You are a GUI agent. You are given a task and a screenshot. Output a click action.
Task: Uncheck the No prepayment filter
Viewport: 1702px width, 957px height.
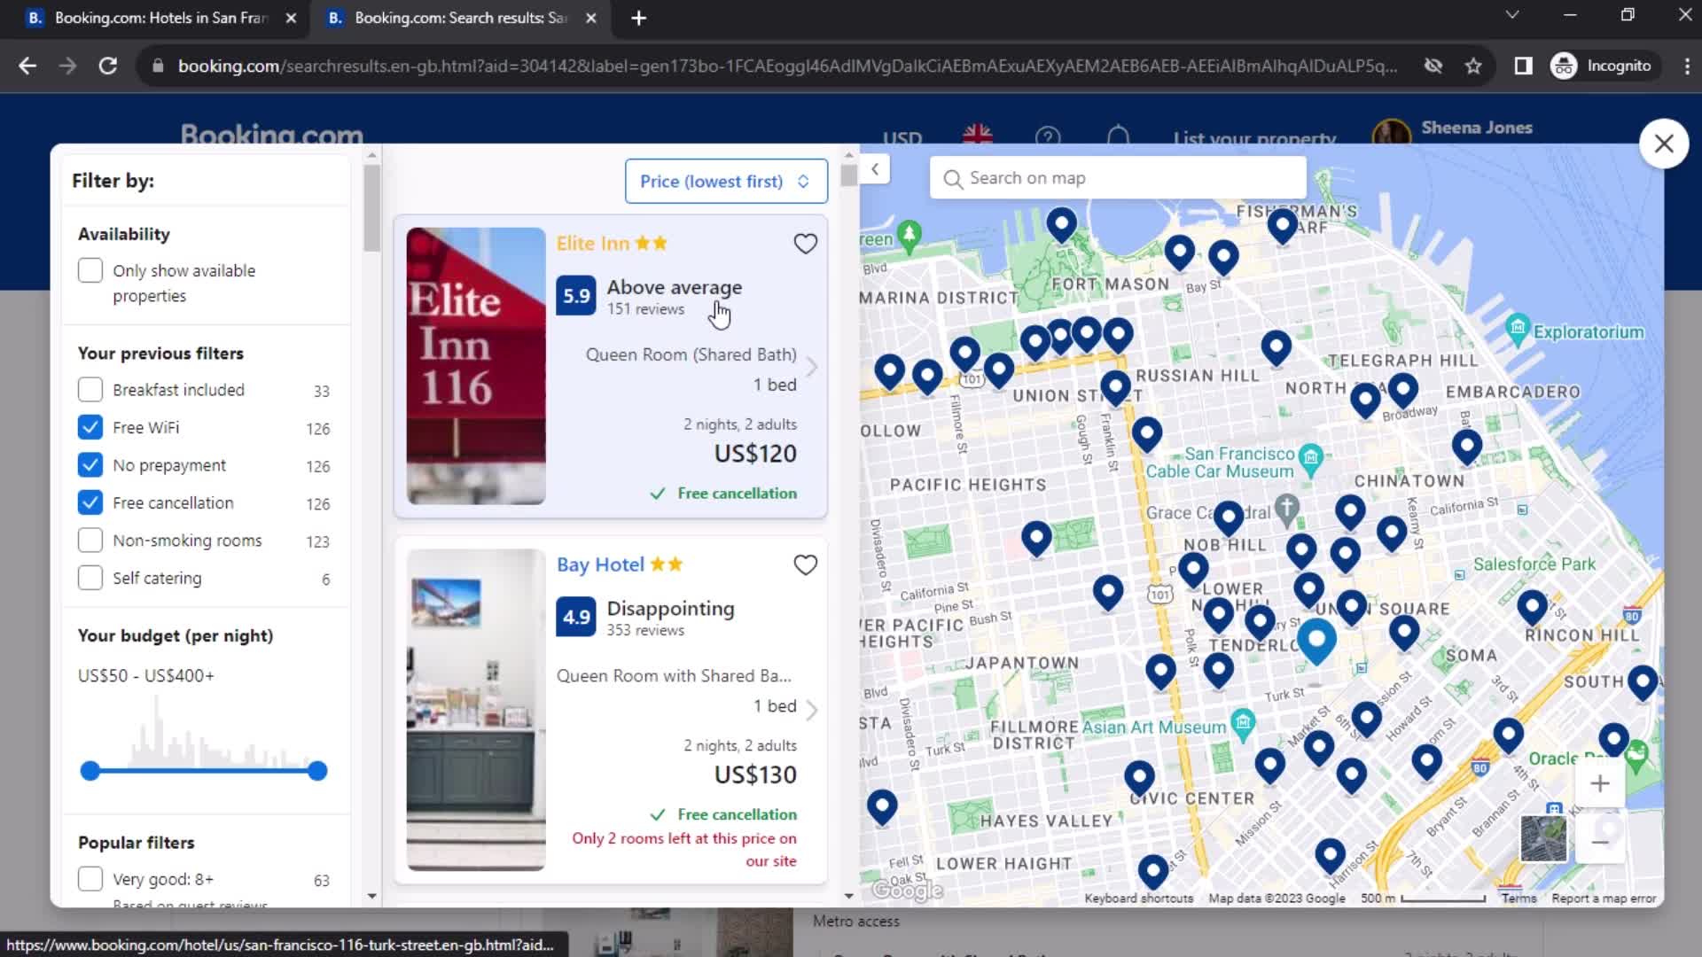90,464
